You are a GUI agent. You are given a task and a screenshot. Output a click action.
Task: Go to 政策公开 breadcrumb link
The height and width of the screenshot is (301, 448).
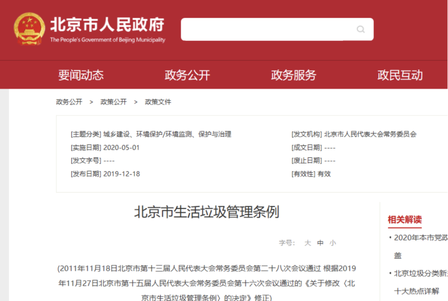[113, 102]
